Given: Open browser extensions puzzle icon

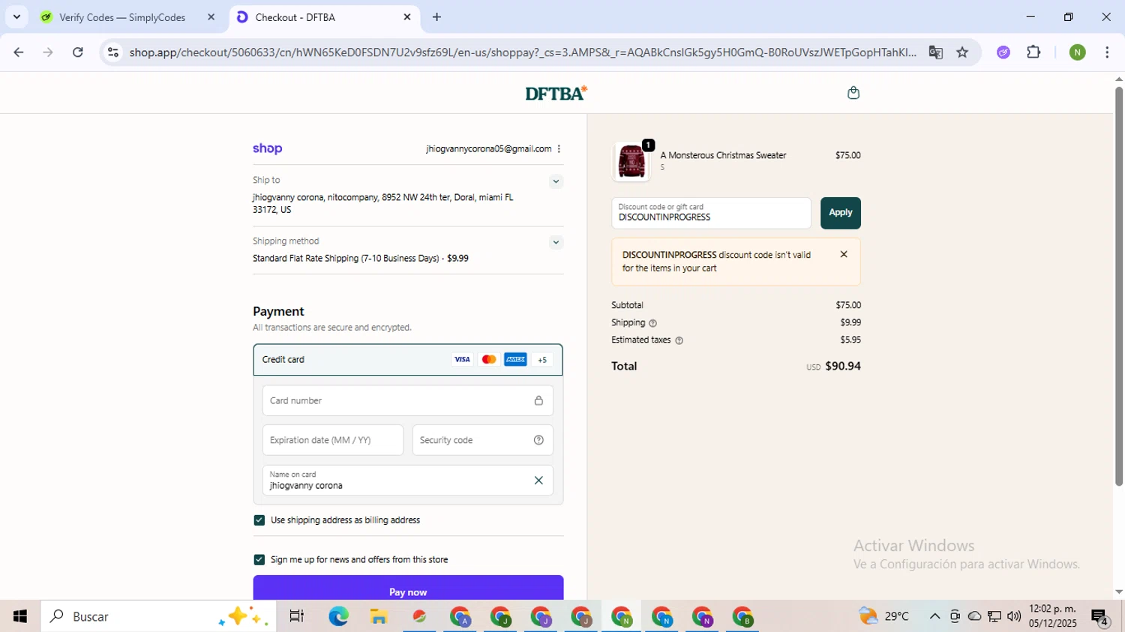Looking at the screenshot, I should [x=1033, y=52].
